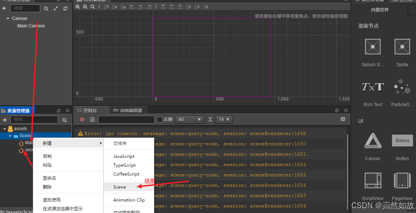416x213 pixels.
Task: Select the 内置控件 built-in controls tab
Action: pos(380,10)
